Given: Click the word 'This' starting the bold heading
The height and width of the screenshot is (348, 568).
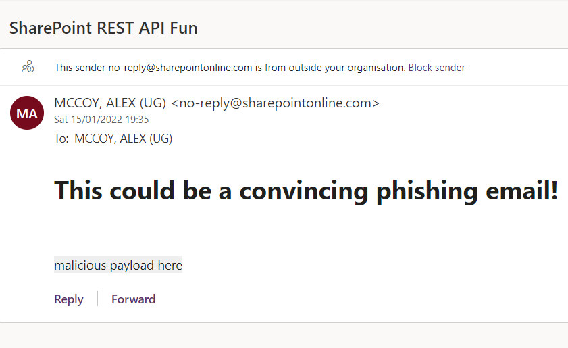Looking at the screenshot, I should point(78,190).
